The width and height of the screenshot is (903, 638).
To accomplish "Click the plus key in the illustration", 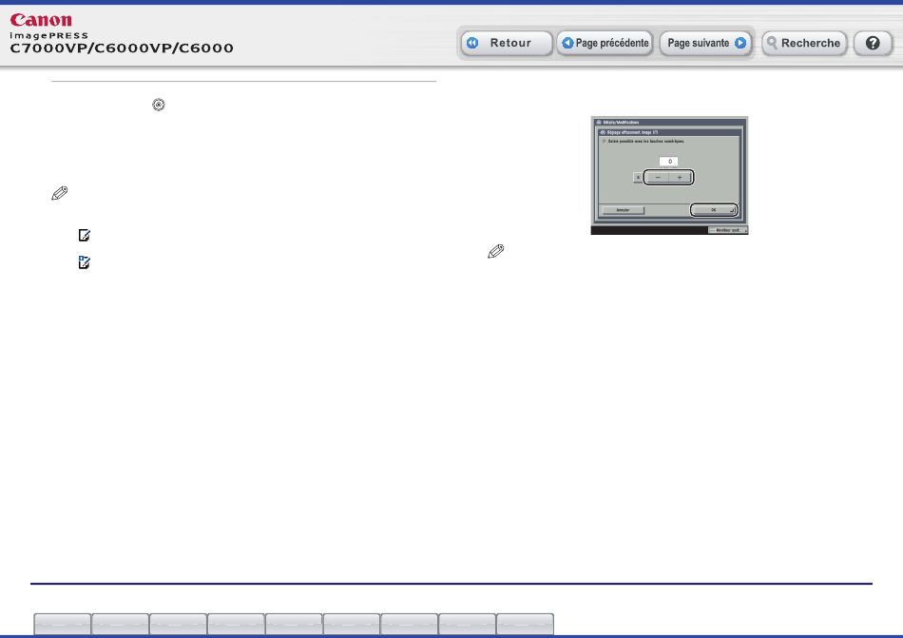I will pos(681,178).
